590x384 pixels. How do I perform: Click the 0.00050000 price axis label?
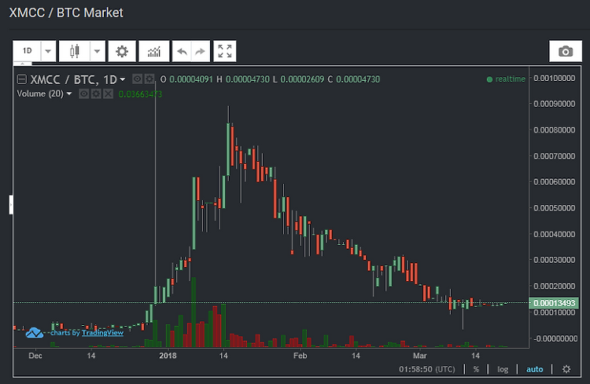(555, 208)
